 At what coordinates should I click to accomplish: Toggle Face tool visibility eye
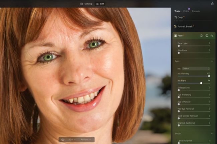tap(201, 35)
